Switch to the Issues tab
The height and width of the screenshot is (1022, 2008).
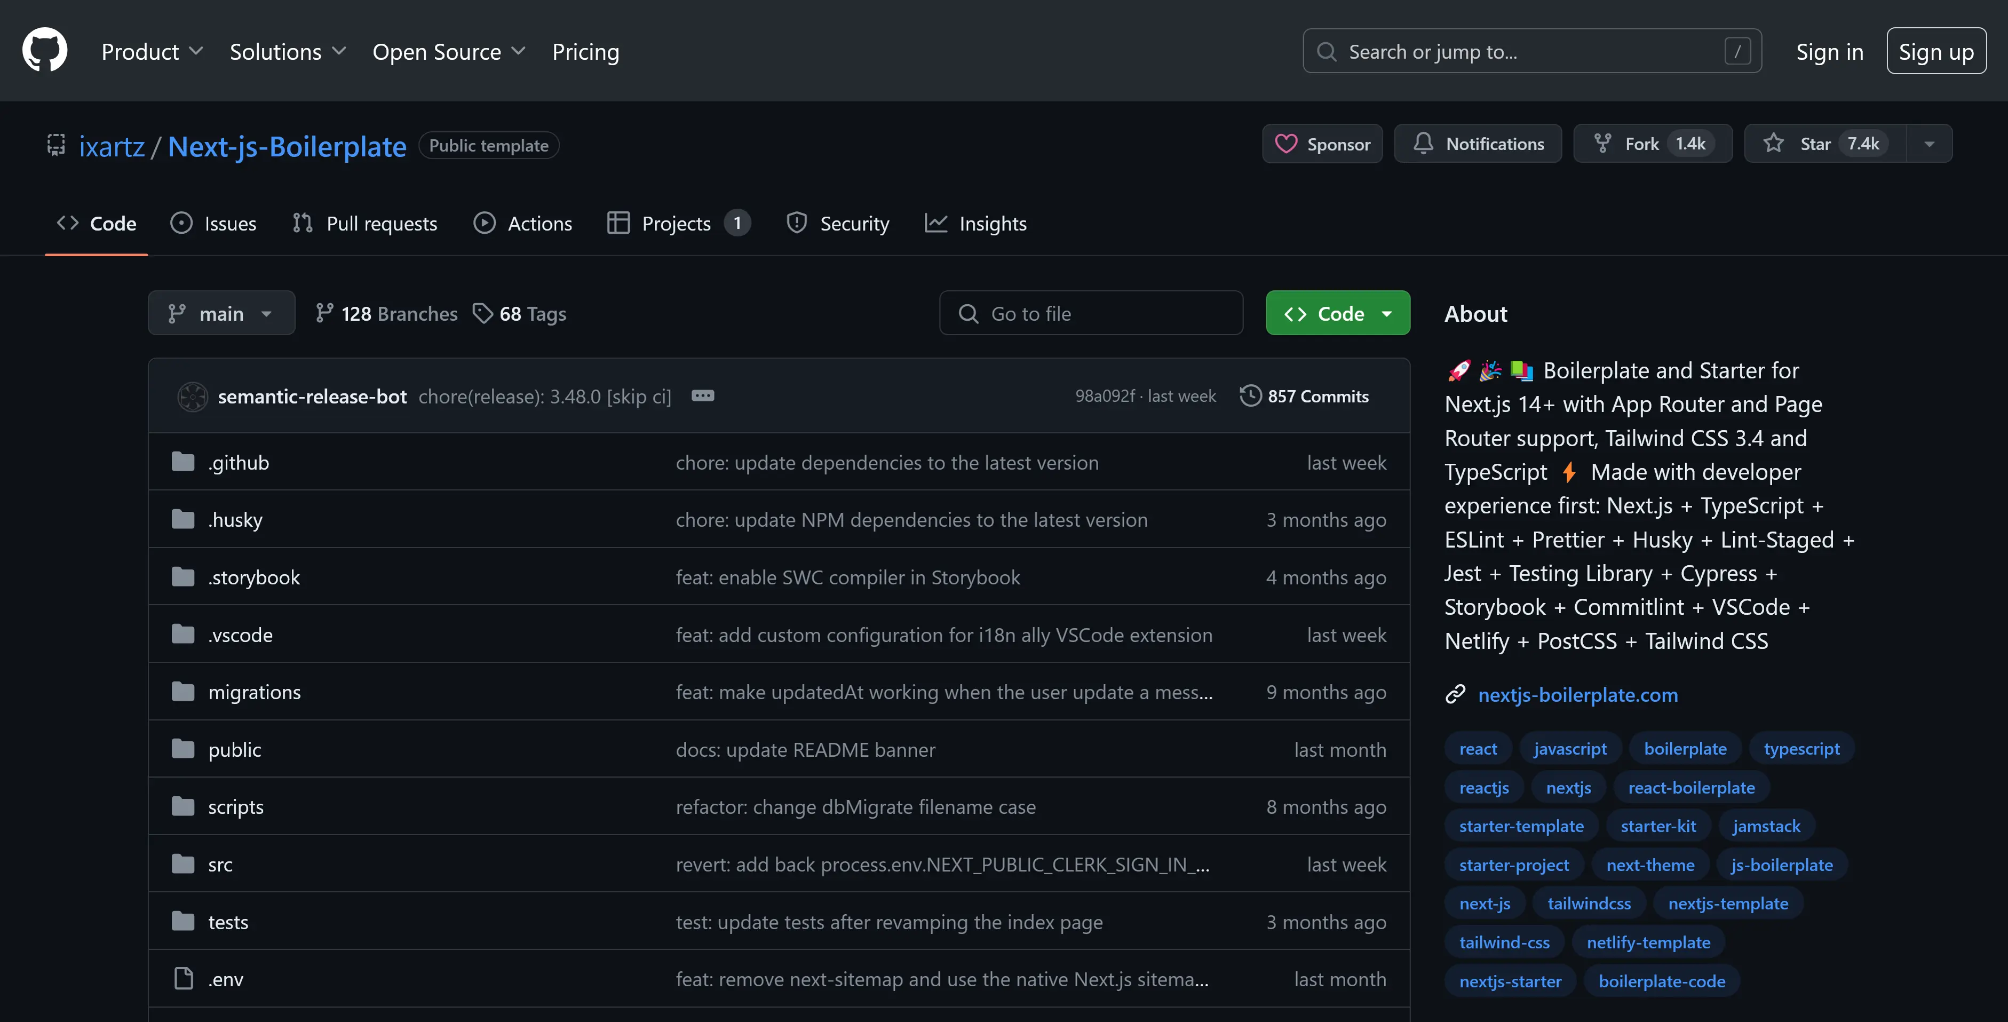click(x=213, y=223)
